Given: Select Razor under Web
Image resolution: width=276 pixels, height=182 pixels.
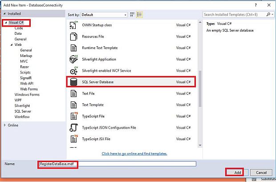Looking at the screenshot, I should pyautogui.click(x=24, y=67).
